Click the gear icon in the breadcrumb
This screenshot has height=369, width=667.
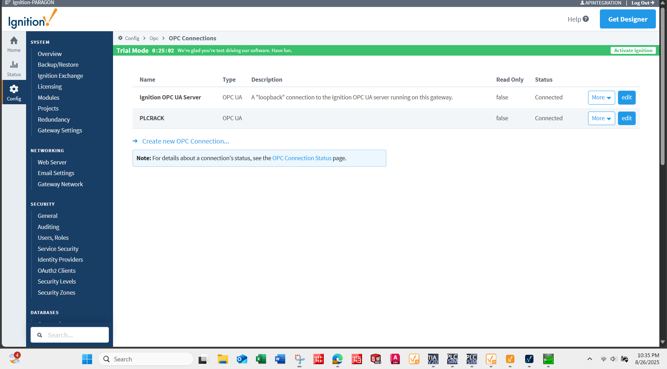coord(120,38)
